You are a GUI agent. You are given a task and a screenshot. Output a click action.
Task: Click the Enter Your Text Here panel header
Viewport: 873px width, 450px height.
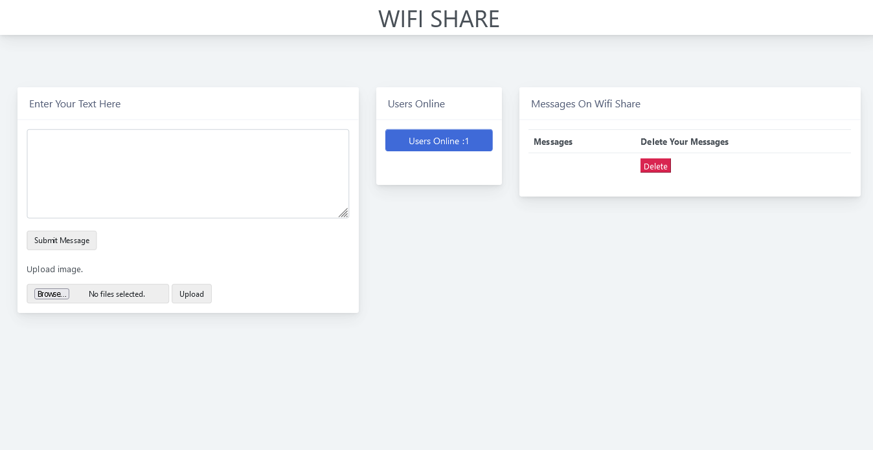click(x=74, y=103)
